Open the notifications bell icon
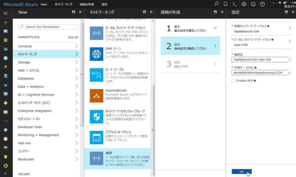This screenshot has width=296, height=177. (226, 4)
